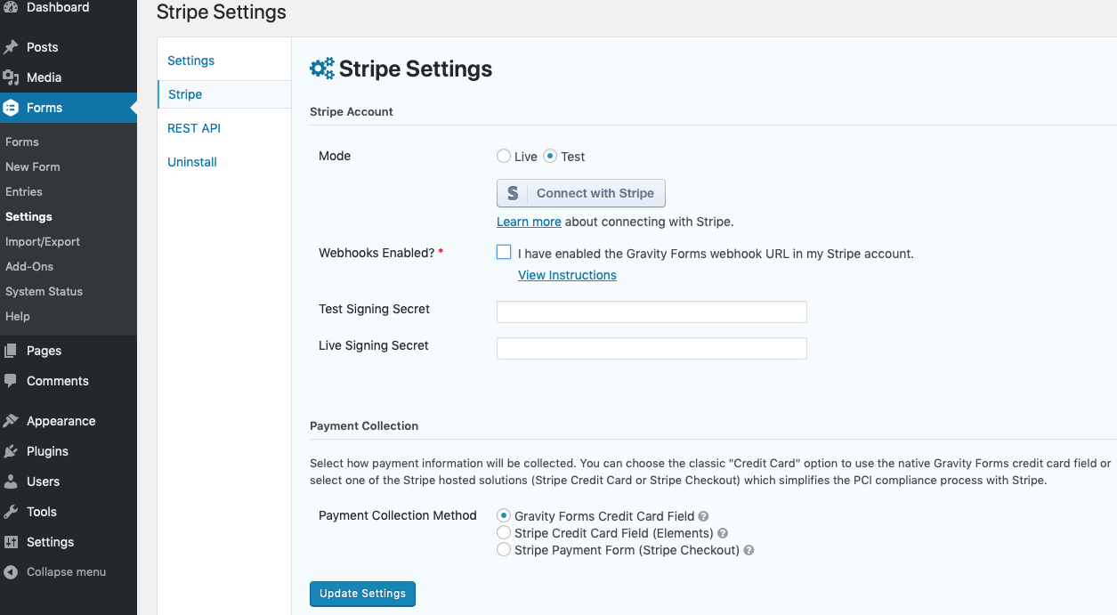This screenshot has width=1117, height=615.
Task: Switch to the REST API tab
Action: pos(193,128)
